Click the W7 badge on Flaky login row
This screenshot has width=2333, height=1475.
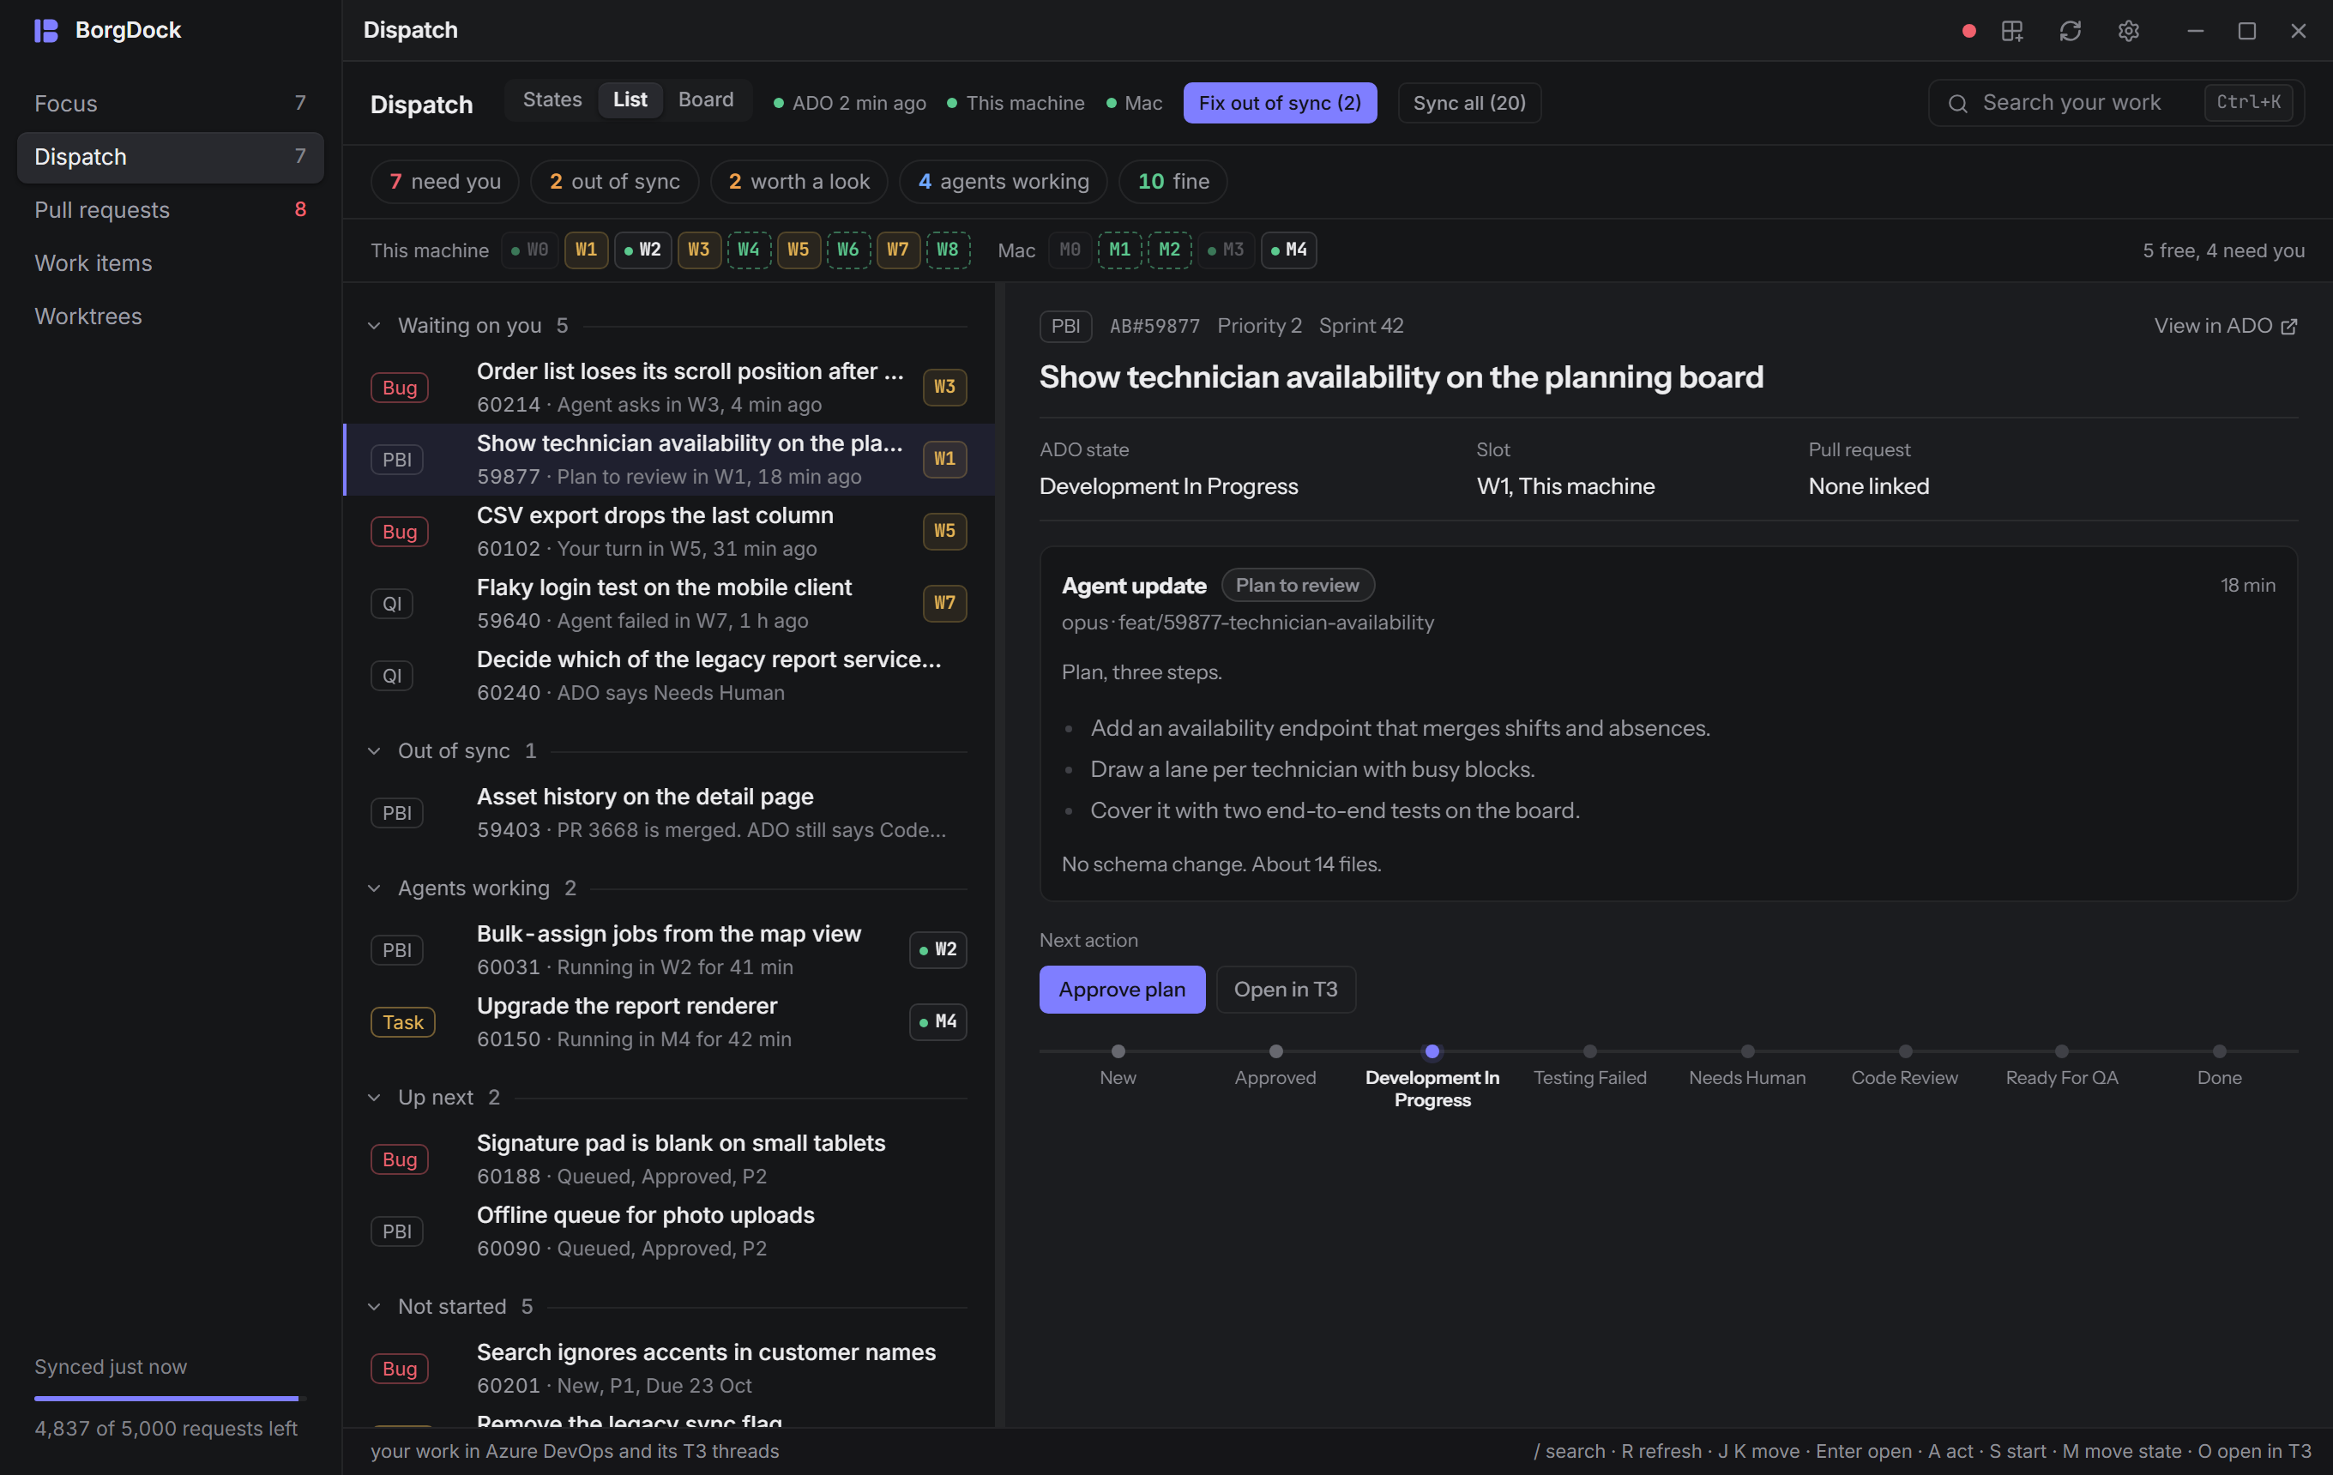(943, 604)
